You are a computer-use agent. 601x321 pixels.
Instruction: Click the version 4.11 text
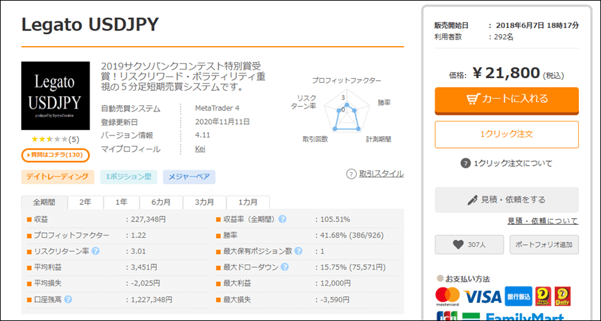click(202, 135)
